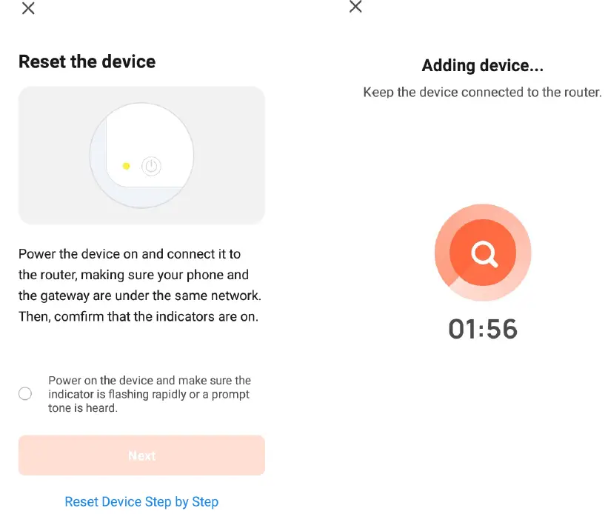Image resolution: width=605 pixels, height=514 pixels.
Task: Tap 'Keep the device connected to the router' text
Action: [482, 93]
